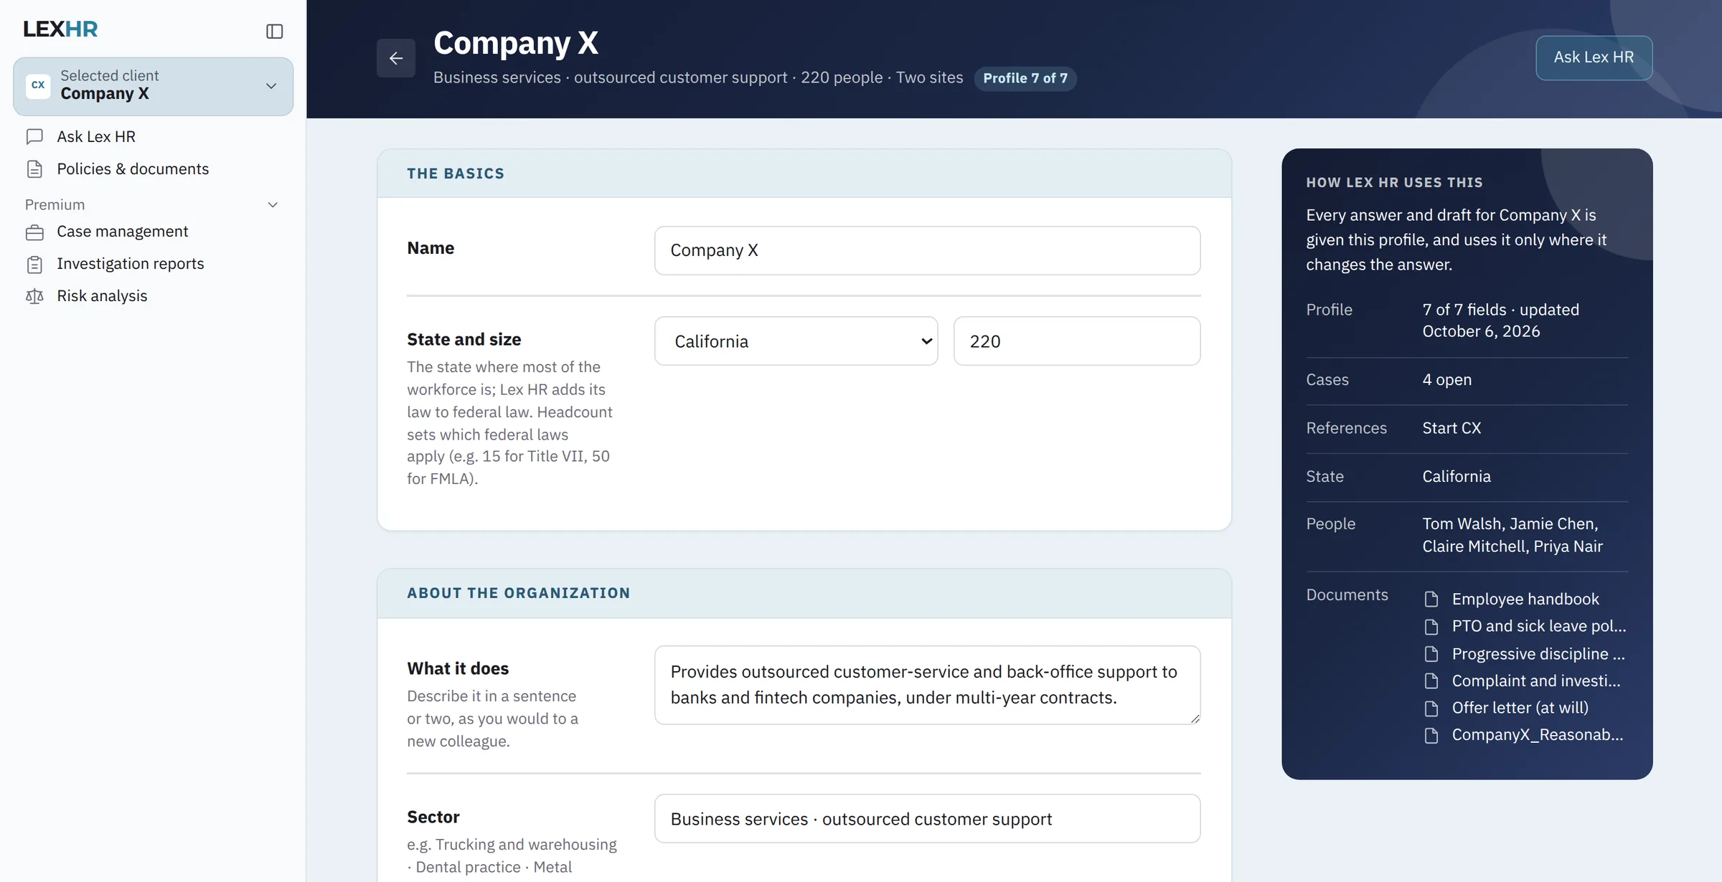Screen dimensions: 1722x882
Task: Click the Company X page title
Action: (x=516, y=43)
